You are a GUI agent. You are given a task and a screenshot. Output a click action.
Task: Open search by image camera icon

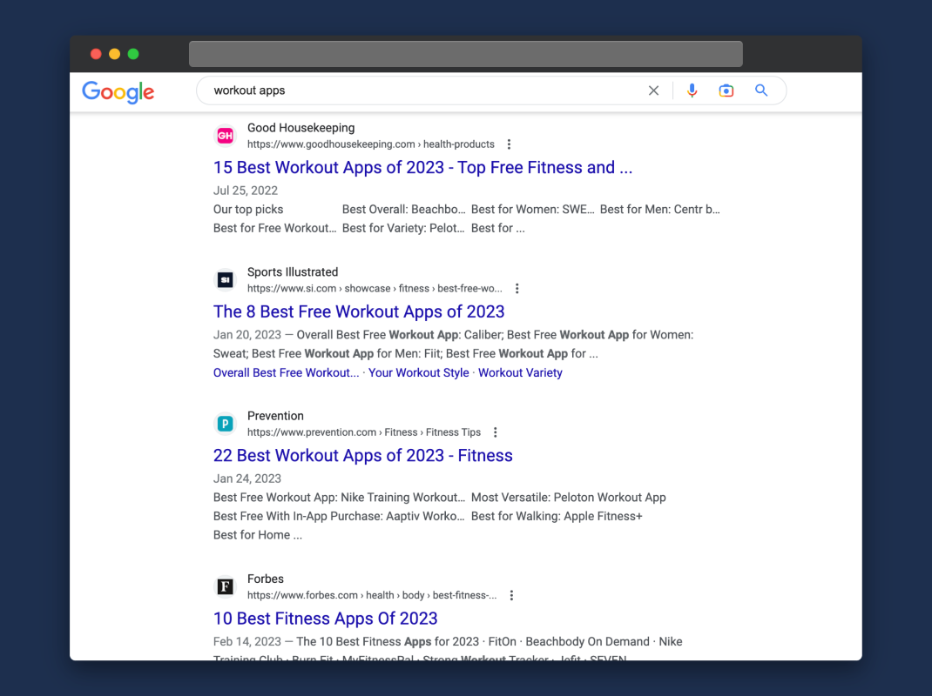click(x=726, y=90)
